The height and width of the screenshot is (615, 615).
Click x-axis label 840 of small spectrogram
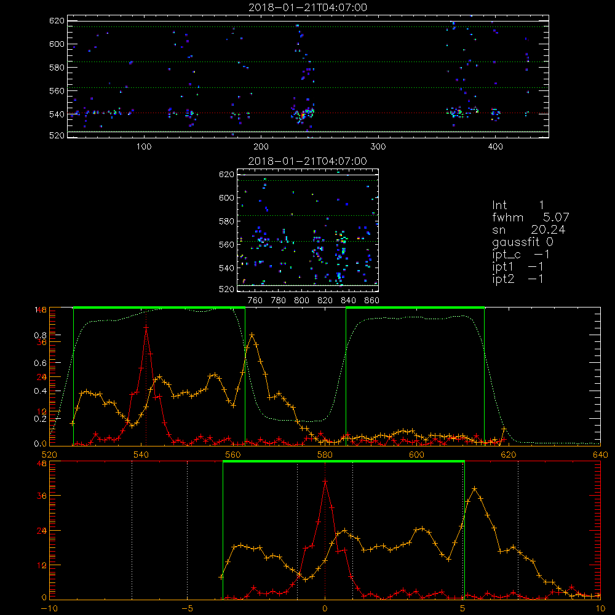pos(348,301)
